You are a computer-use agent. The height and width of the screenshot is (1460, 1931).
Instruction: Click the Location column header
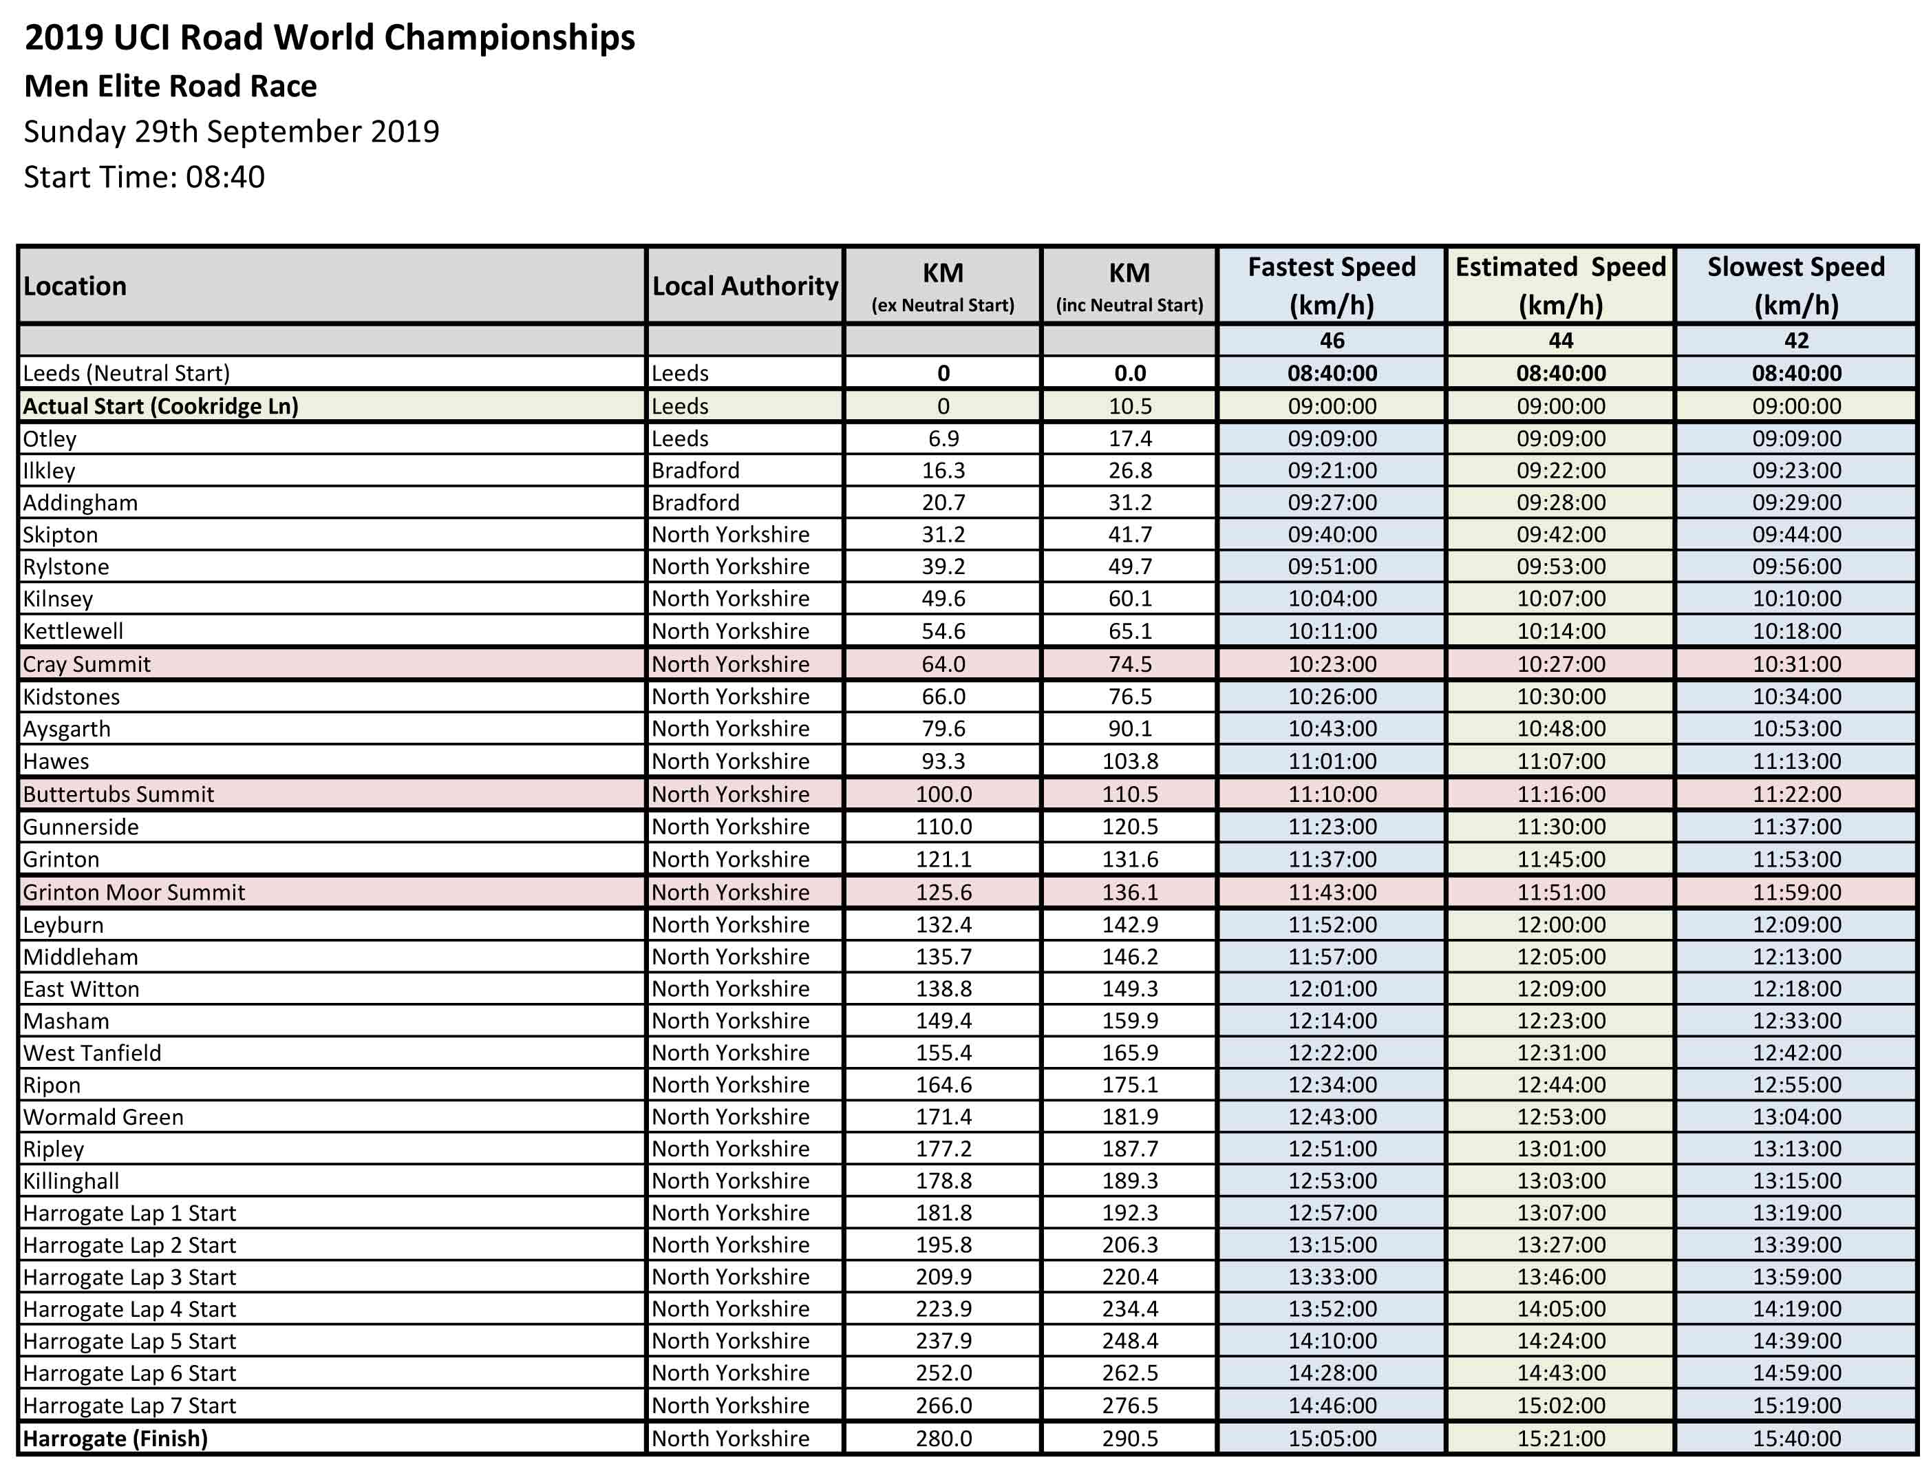click(x=75, y=286)
